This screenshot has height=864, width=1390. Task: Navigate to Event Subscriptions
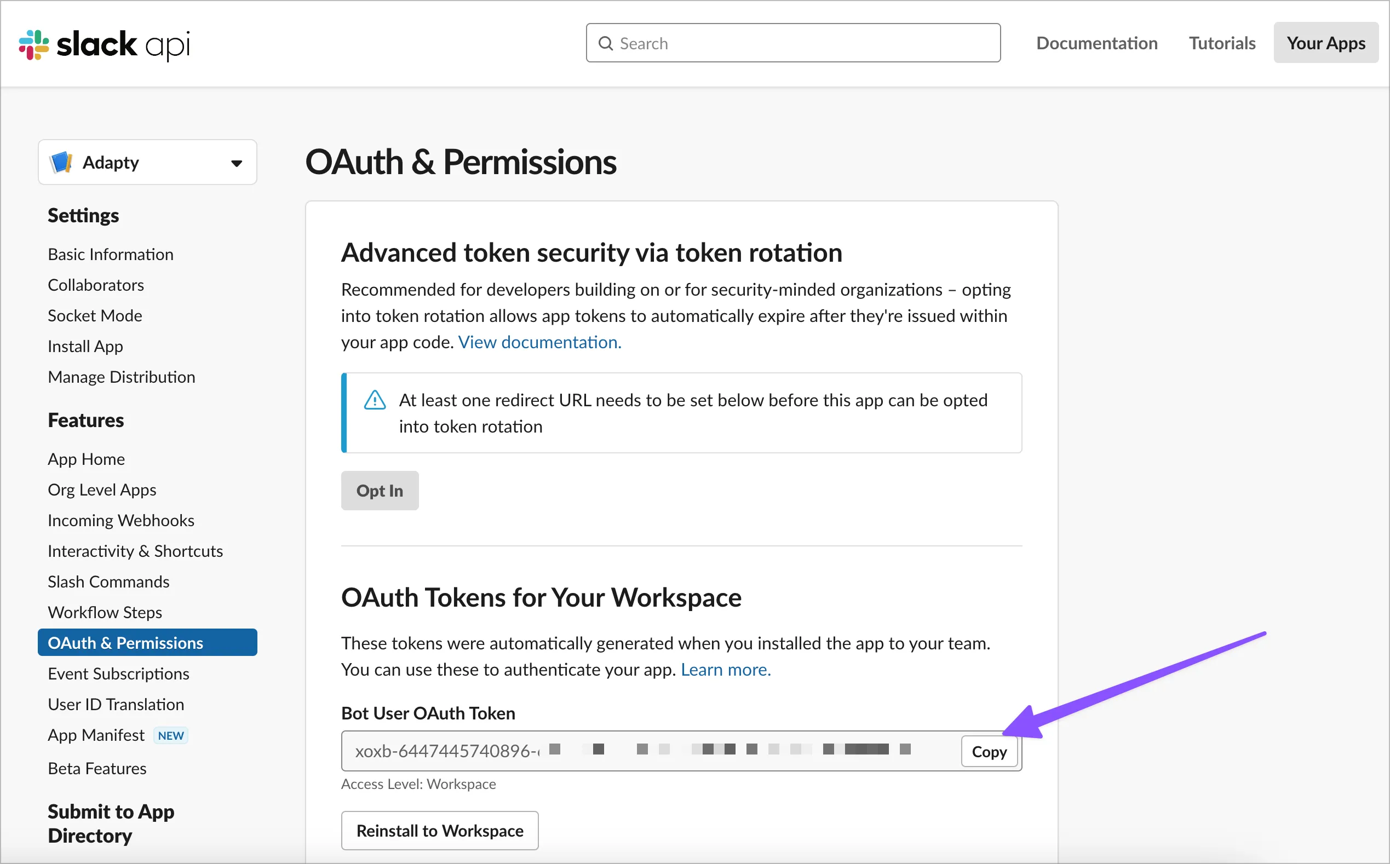point(118,673)
